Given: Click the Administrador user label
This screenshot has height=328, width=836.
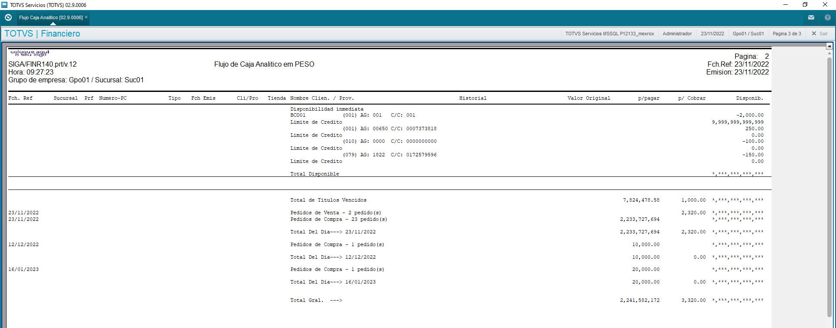Looking at the screenshot, I should (x=677, y=34).
